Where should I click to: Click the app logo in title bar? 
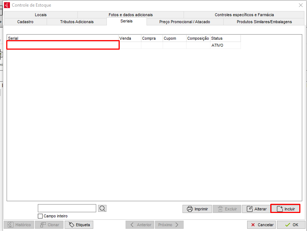7,5
